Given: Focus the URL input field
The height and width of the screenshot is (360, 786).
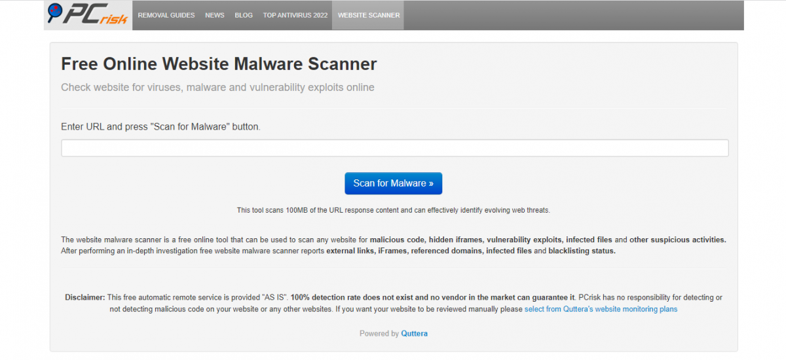Looking at the screenshot, I should 394,148.
